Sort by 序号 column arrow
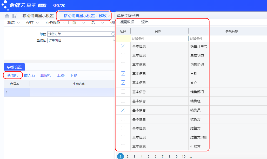 tap(18, 84)
